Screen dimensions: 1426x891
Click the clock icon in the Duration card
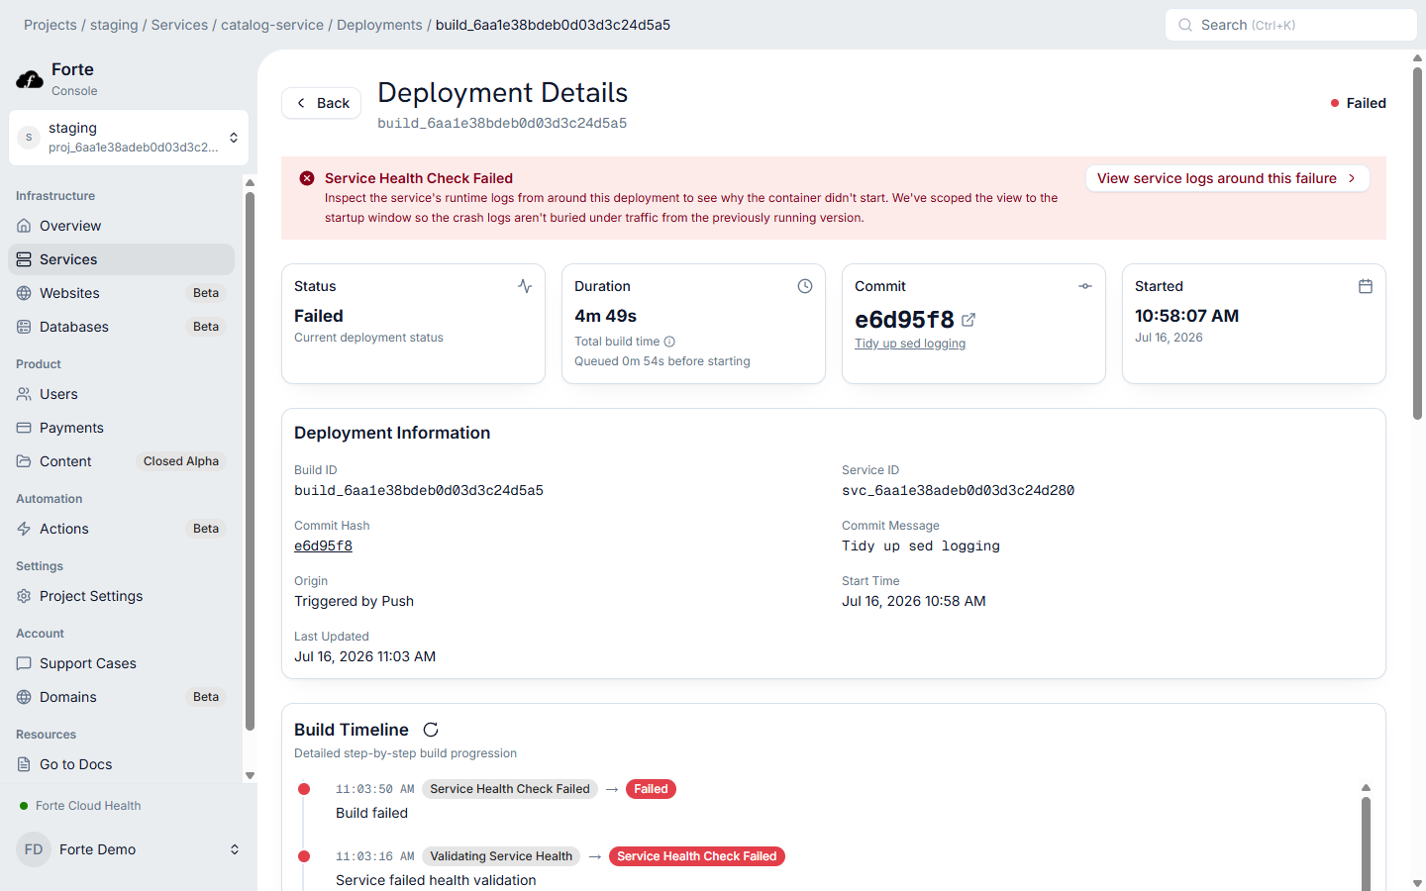[805, 286]
